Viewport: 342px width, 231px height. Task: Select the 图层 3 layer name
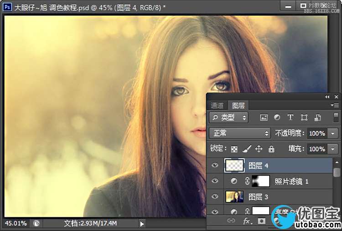click(258, 197)
